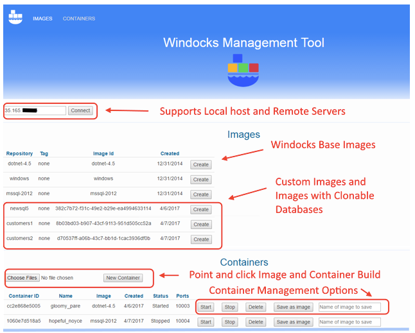The width and height of the screenshot is (415, 333).
Task: Click the server IP address input field
Action: 35,110
